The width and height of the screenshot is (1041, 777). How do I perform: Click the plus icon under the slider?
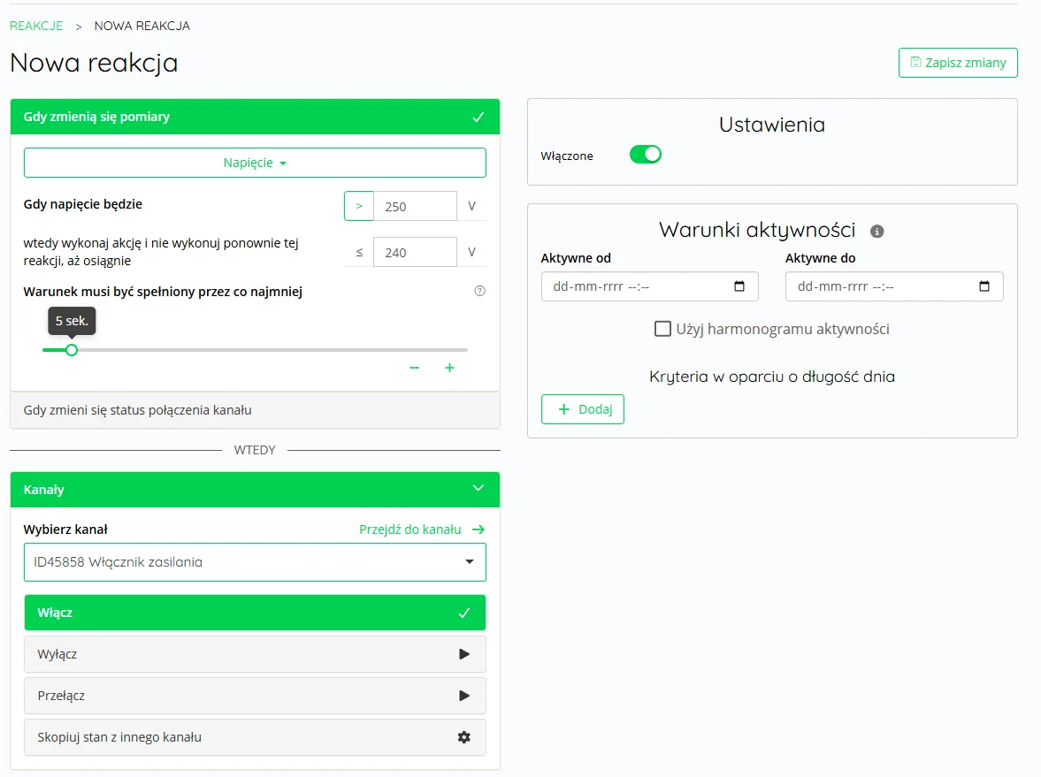tap(449, 368)
